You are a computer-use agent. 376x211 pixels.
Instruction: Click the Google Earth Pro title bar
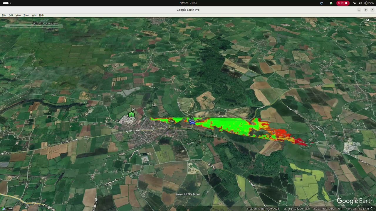[x=188, y=10]
